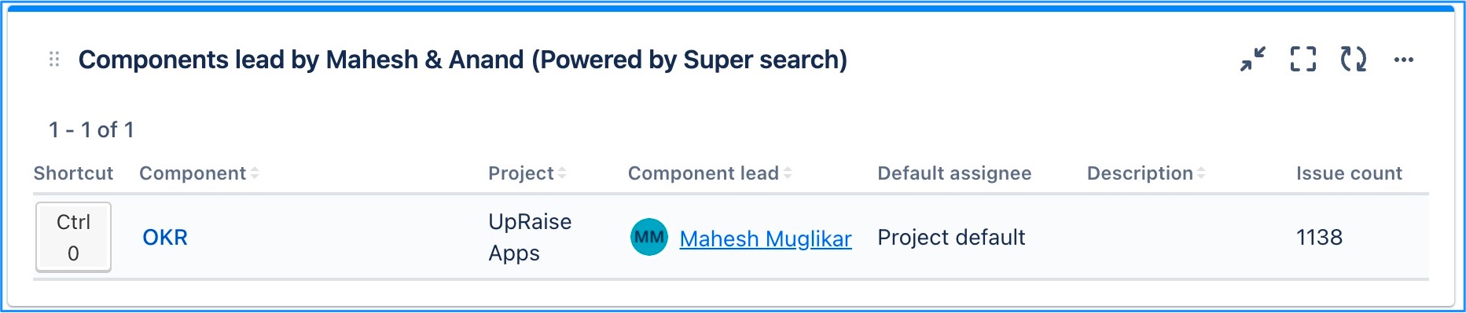Image resolution: width=1466 pixels, height=313 pixels.
Task: Open the gadget more options menu
Action: click(1404, 60)
